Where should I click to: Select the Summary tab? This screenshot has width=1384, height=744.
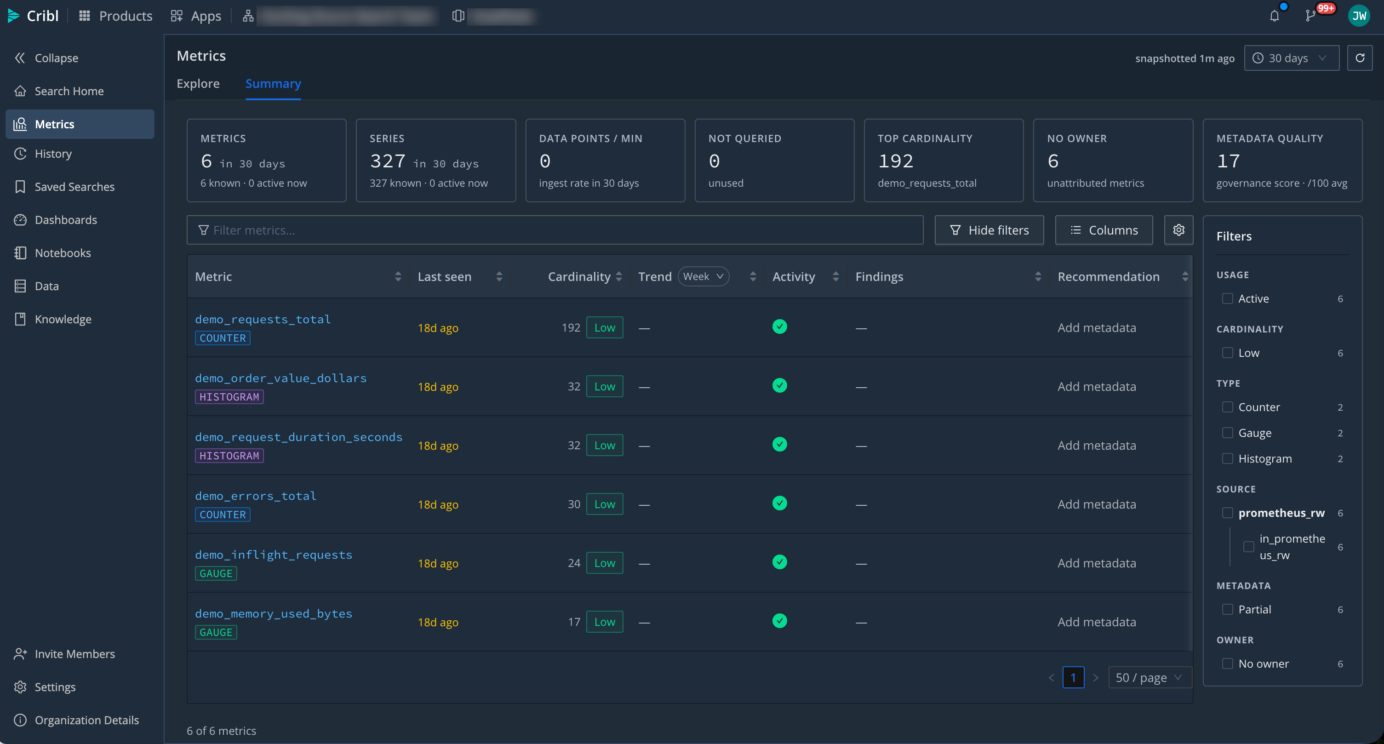[273, 83]
